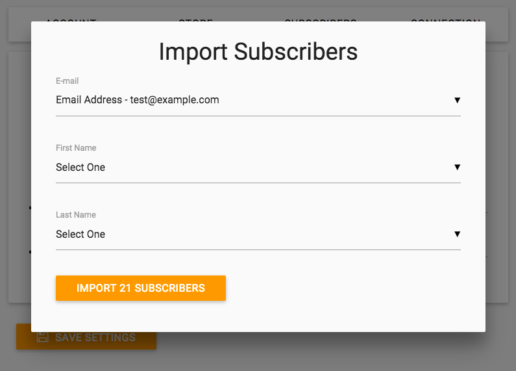Click the Last Name field label
This screenshot has height=371, width=516.
(76, 215)
